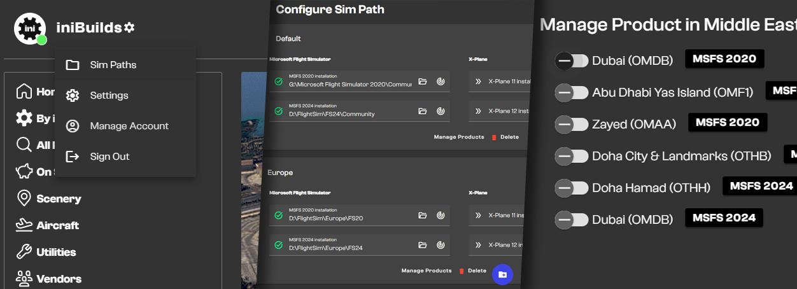The image size is (797, 289).
Task: Click the Sim Paths folder icon
Action: [x=73, y=65]
